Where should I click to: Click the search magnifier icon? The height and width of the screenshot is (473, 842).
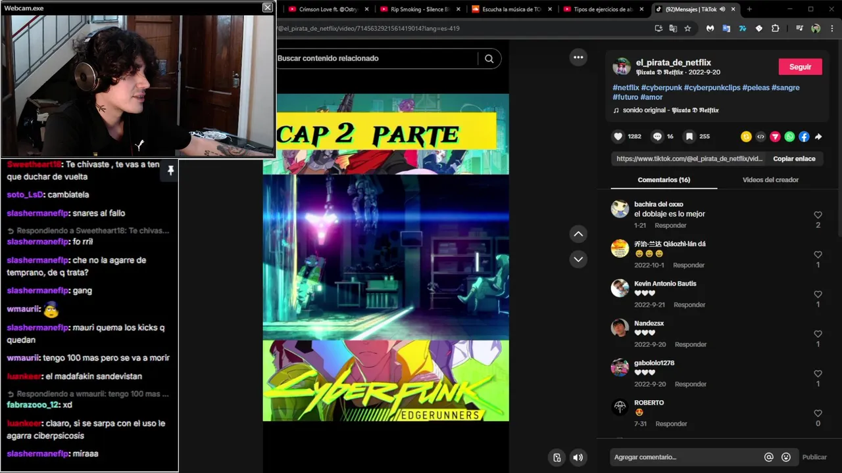(x=489, y=58)
